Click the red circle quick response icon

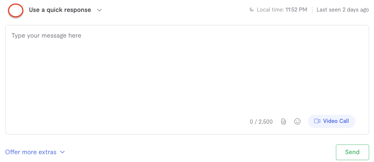(16, 10)
